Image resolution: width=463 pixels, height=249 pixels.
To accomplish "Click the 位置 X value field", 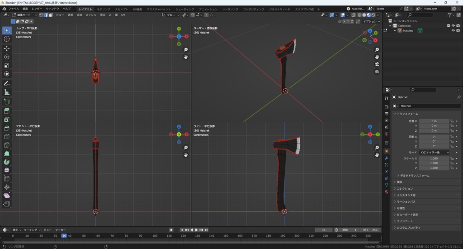I will point(434,121).
